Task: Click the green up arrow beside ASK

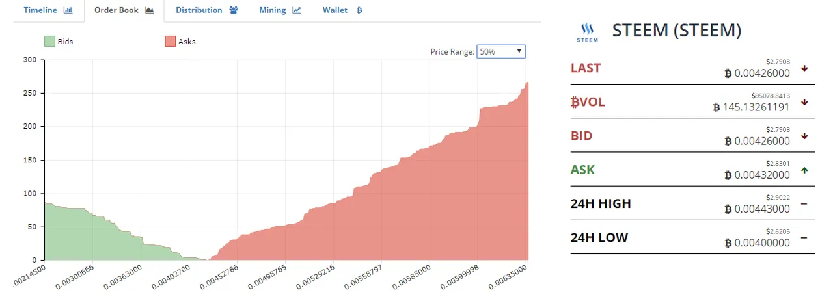Action: 804,170
